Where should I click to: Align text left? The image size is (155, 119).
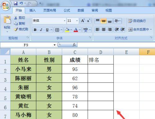click(x=98, y=30)
